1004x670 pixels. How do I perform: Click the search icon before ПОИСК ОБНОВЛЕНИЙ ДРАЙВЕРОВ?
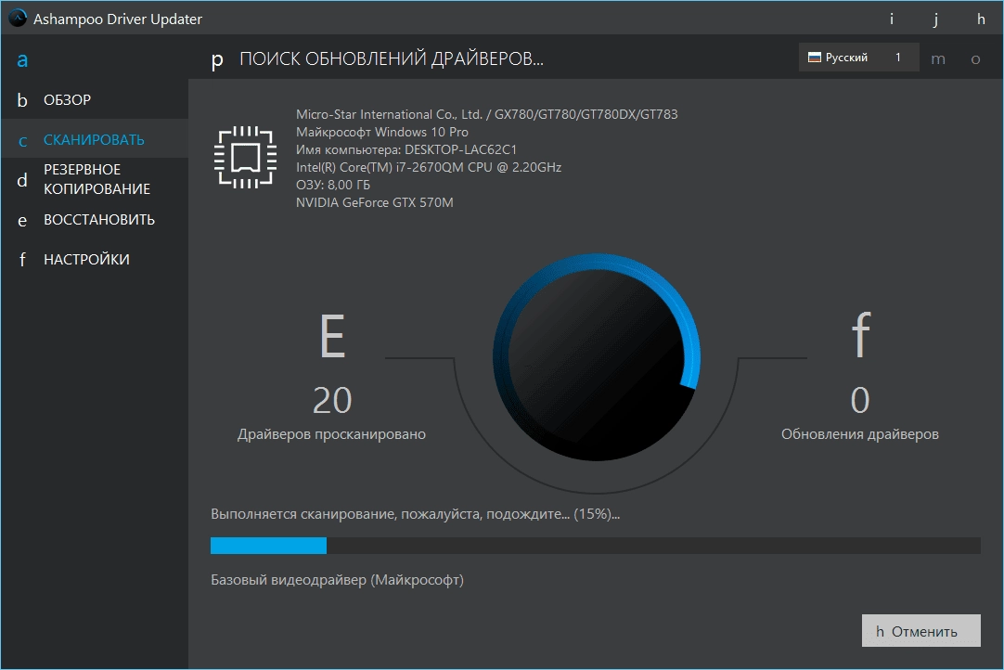(x=217, y=60)
